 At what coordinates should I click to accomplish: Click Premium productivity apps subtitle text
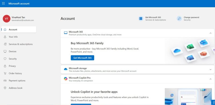[x=95, y=35]
